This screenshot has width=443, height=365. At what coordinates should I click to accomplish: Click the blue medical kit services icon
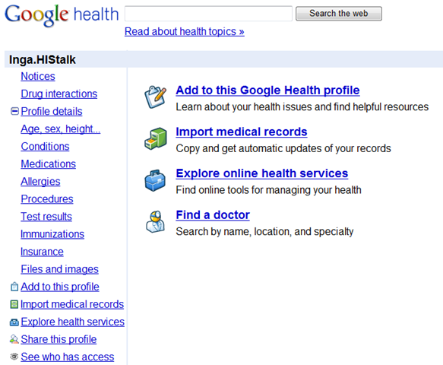click(155, 180)
